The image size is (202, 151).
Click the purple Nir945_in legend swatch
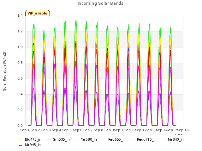pos(20,145)
